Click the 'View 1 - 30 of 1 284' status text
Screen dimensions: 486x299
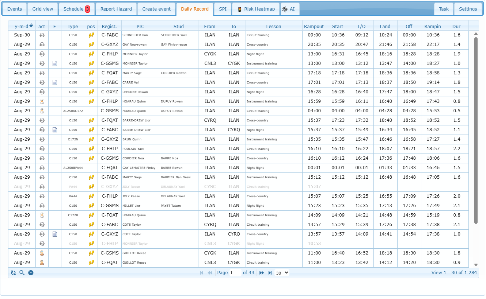454,273
